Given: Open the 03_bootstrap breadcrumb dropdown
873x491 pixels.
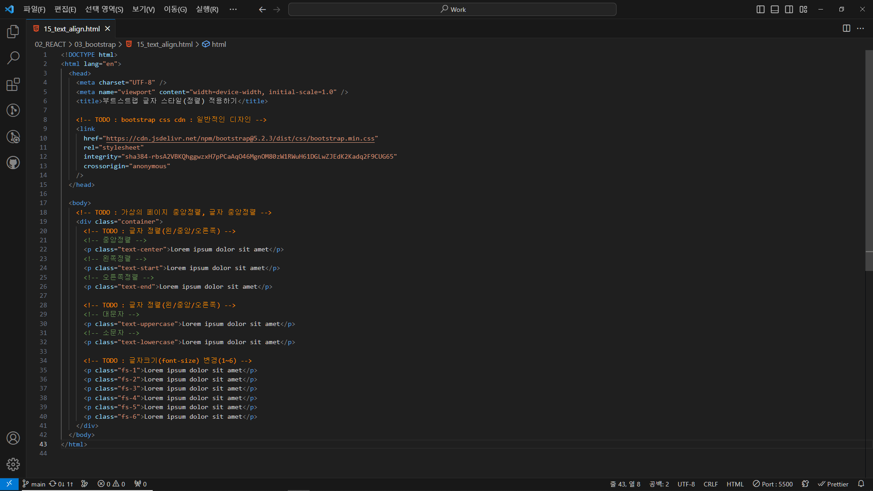Looking at the screenshot, I should [x=95, y=44].
